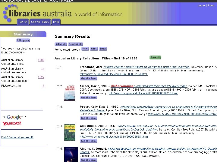Open the Search tab
The width and height of the screenshot is (217, 162).
(x=23, y=22)
